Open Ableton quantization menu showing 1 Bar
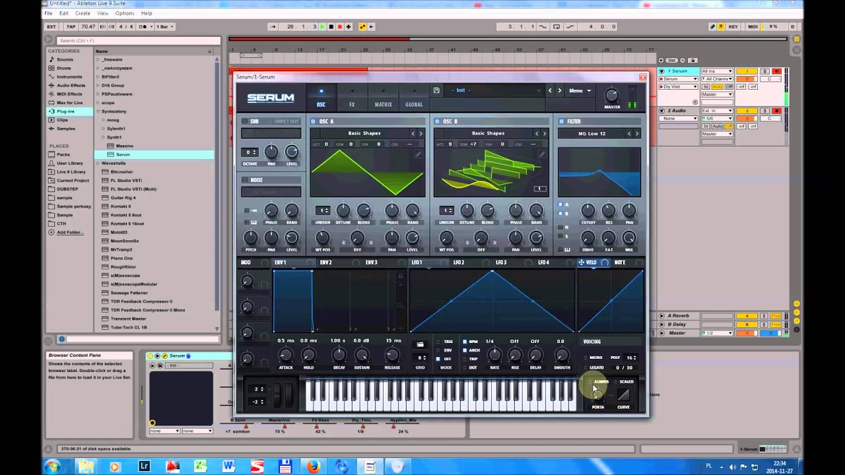The width and height of the screenshot is (845, 475). [x=165, y=27]
